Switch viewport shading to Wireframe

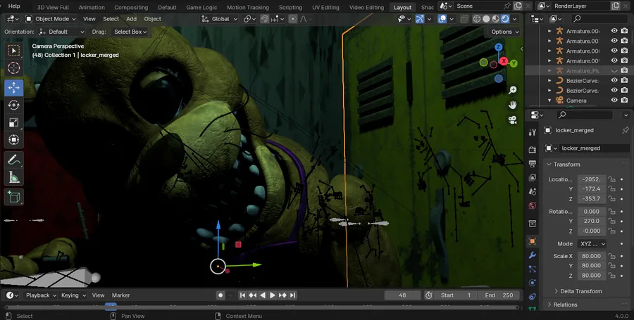click(x=477, y=19)
